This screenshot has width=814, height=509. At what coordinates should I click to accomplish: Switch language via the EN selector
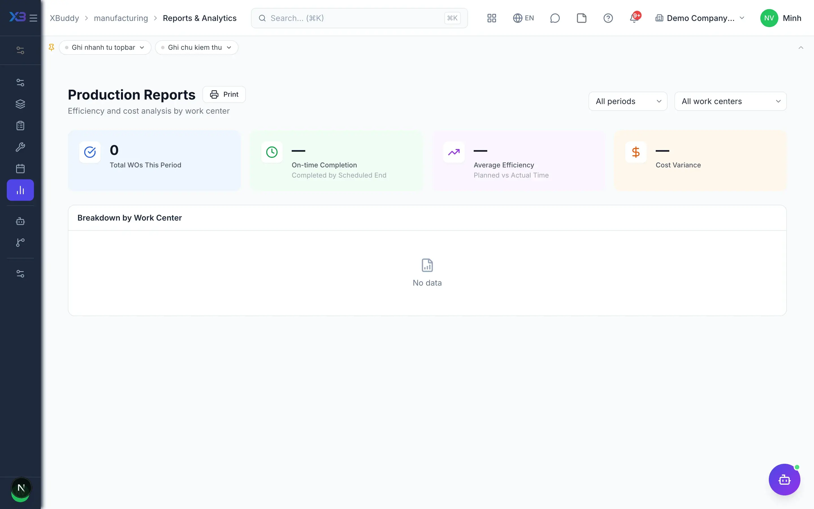[523, 18]
